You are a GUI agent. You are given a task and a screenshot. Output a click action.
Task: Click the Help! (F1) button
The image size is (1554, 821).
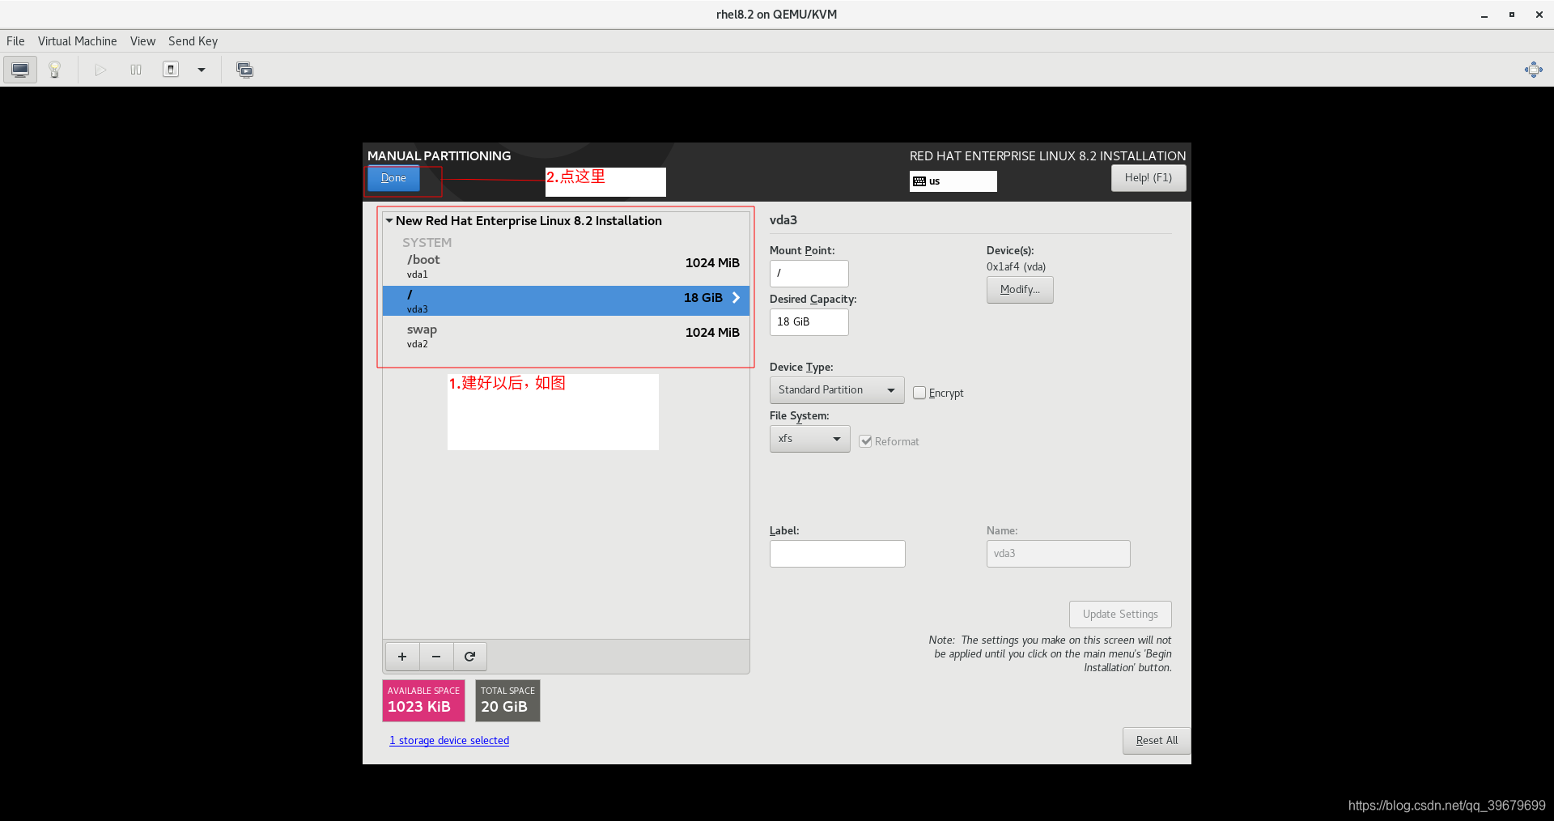point(1148,178)
